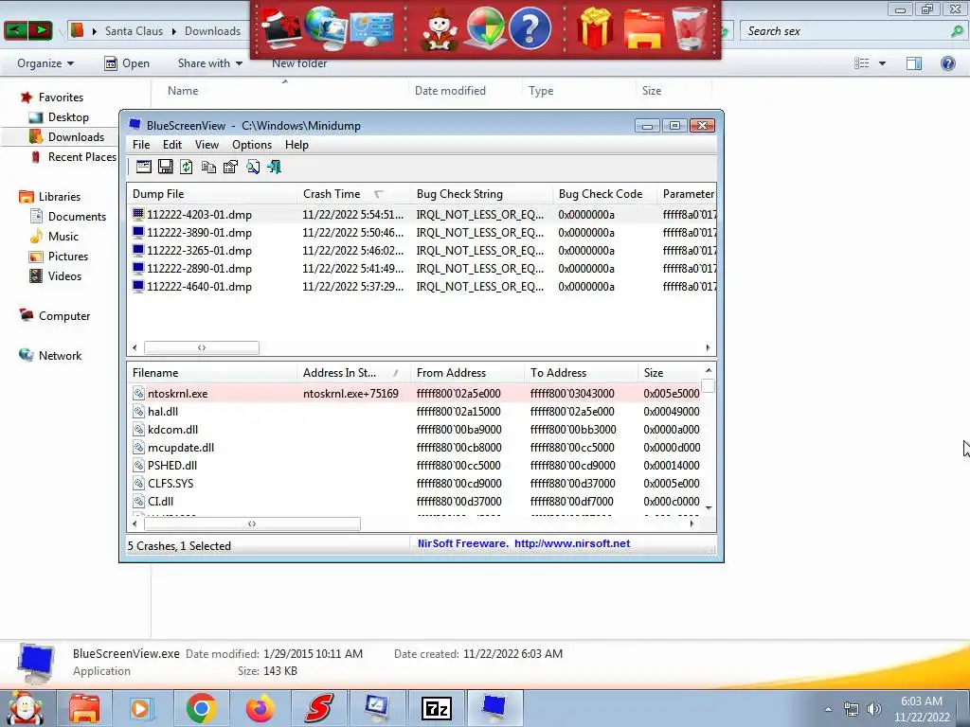Open the File menu in BlueScreenView
The image size is (970, 727).
[x=141, y=145]
